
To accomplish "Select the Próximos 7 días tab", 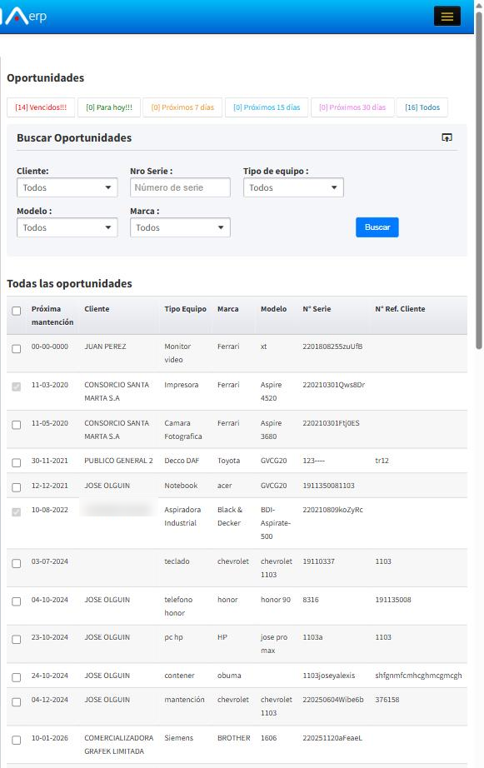I will pyautogui.click(x=182, y=107).
